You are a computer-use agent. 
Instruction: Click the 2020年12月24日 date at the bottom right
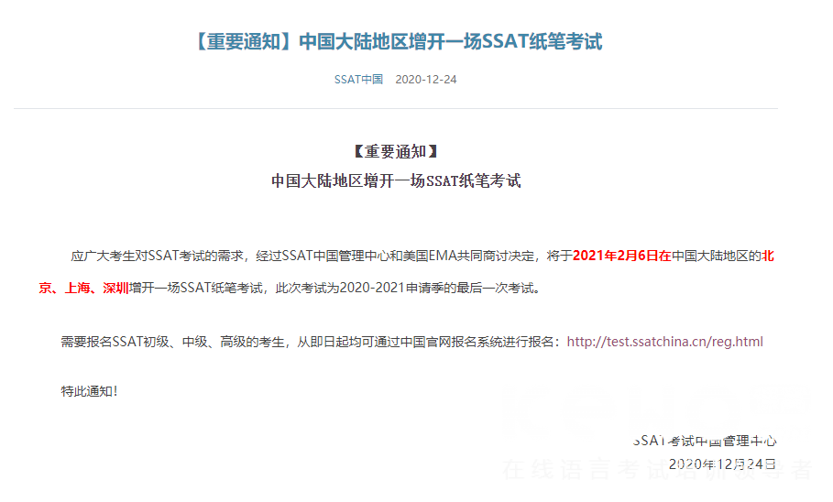(x=722, y=464)
